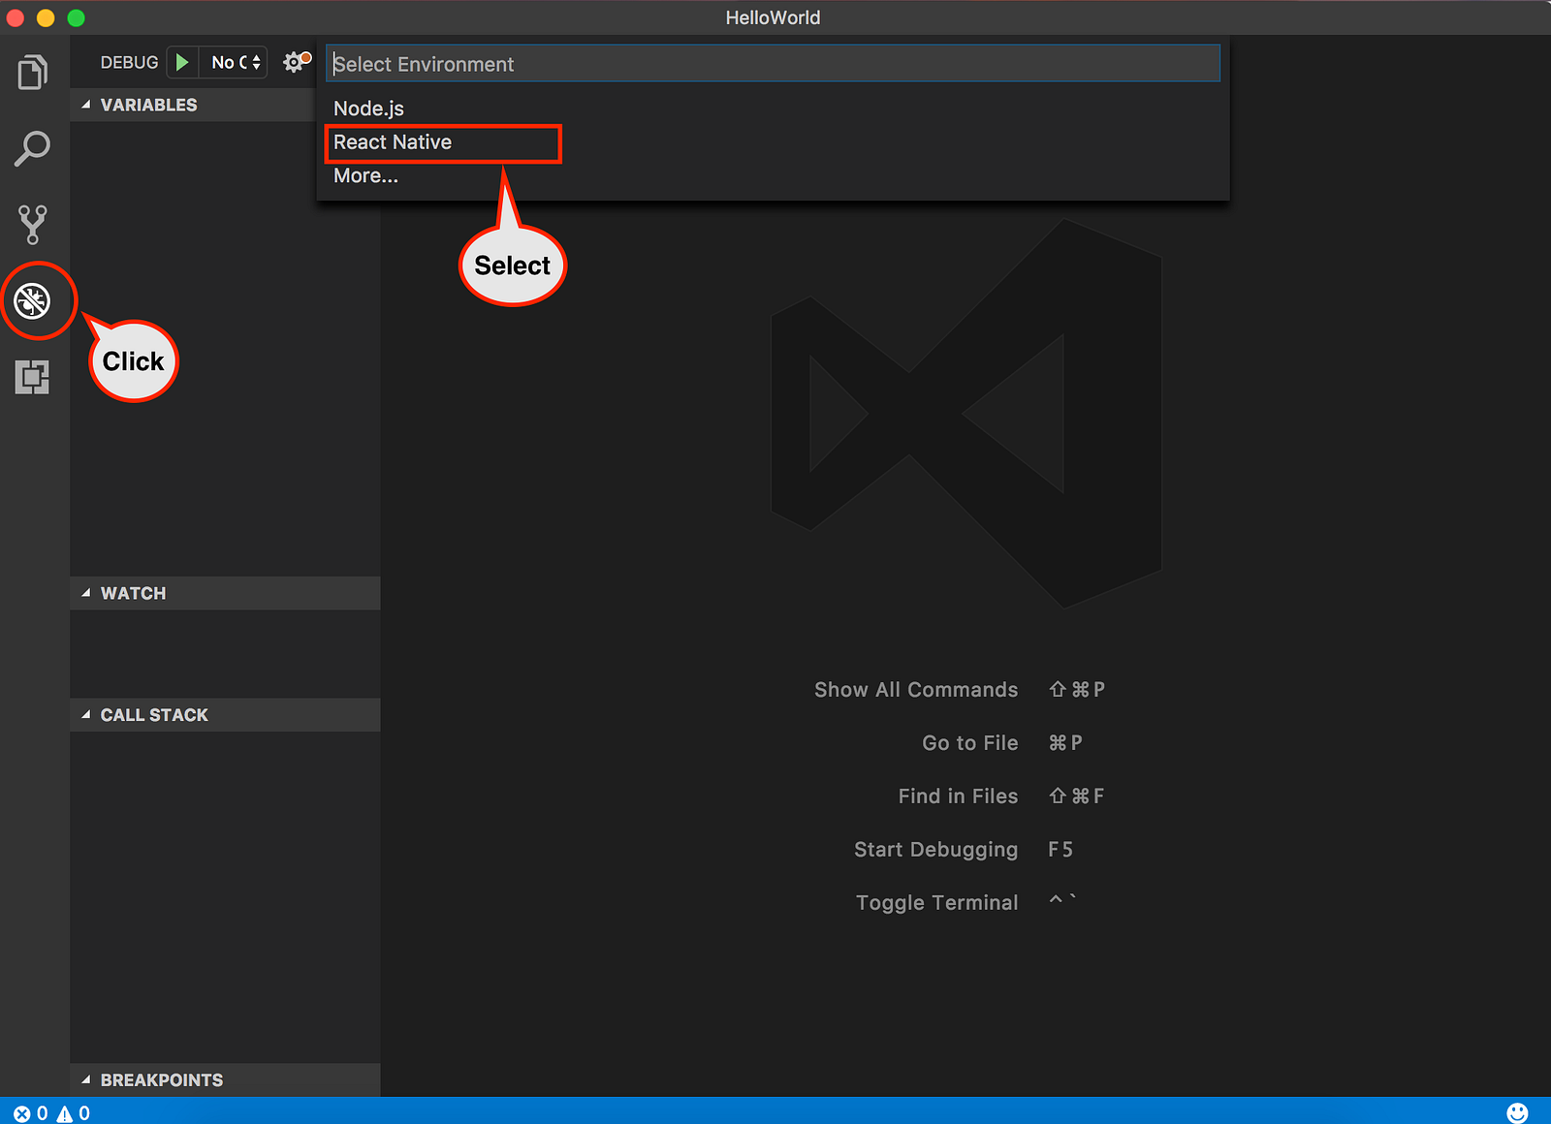Screen dimensions: 1551x1124
Task: Click the Find in Files label
Action: [x=958, y=796]
